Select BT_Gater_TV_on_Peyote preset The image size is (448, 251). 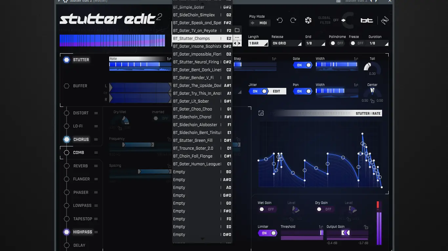202,31
